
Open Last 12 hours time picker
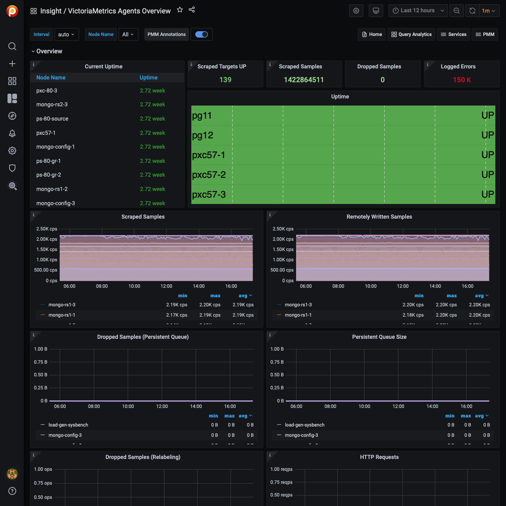coord(418,11)
